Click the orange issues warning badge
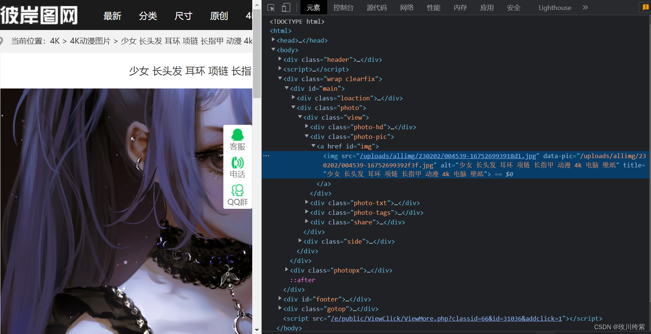This screenshot has height=334, width=651. [645, 7]
